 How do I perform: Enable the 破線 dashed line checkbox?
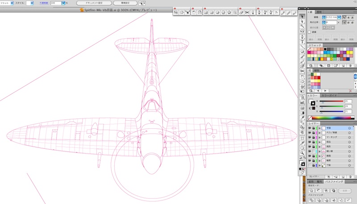pyautogui.click(x=309, y=32)
